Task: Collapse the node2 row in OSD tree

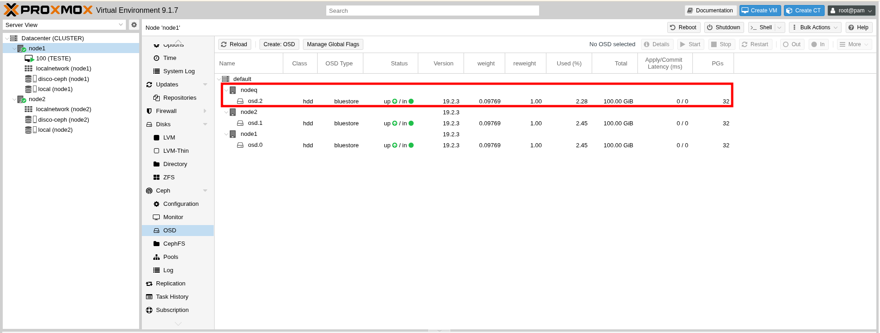Action: point(226,112)
